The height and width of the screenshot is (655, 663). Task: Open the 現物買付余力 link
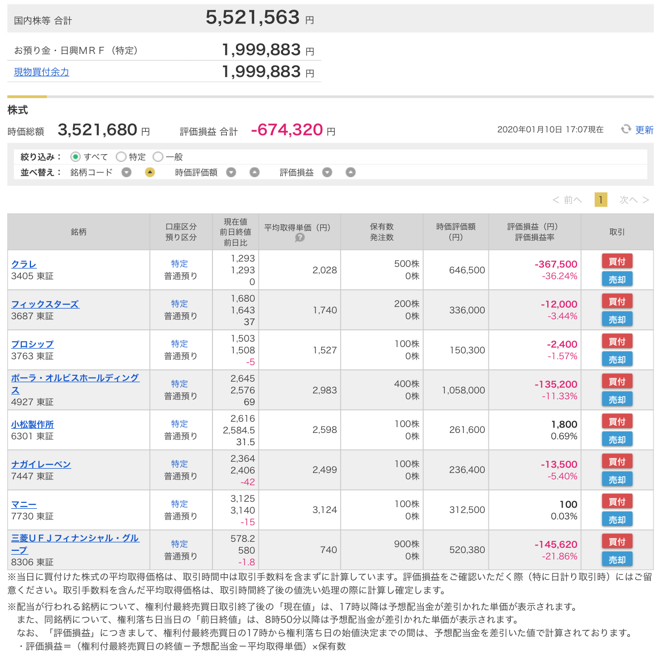(x=42, y=72)
